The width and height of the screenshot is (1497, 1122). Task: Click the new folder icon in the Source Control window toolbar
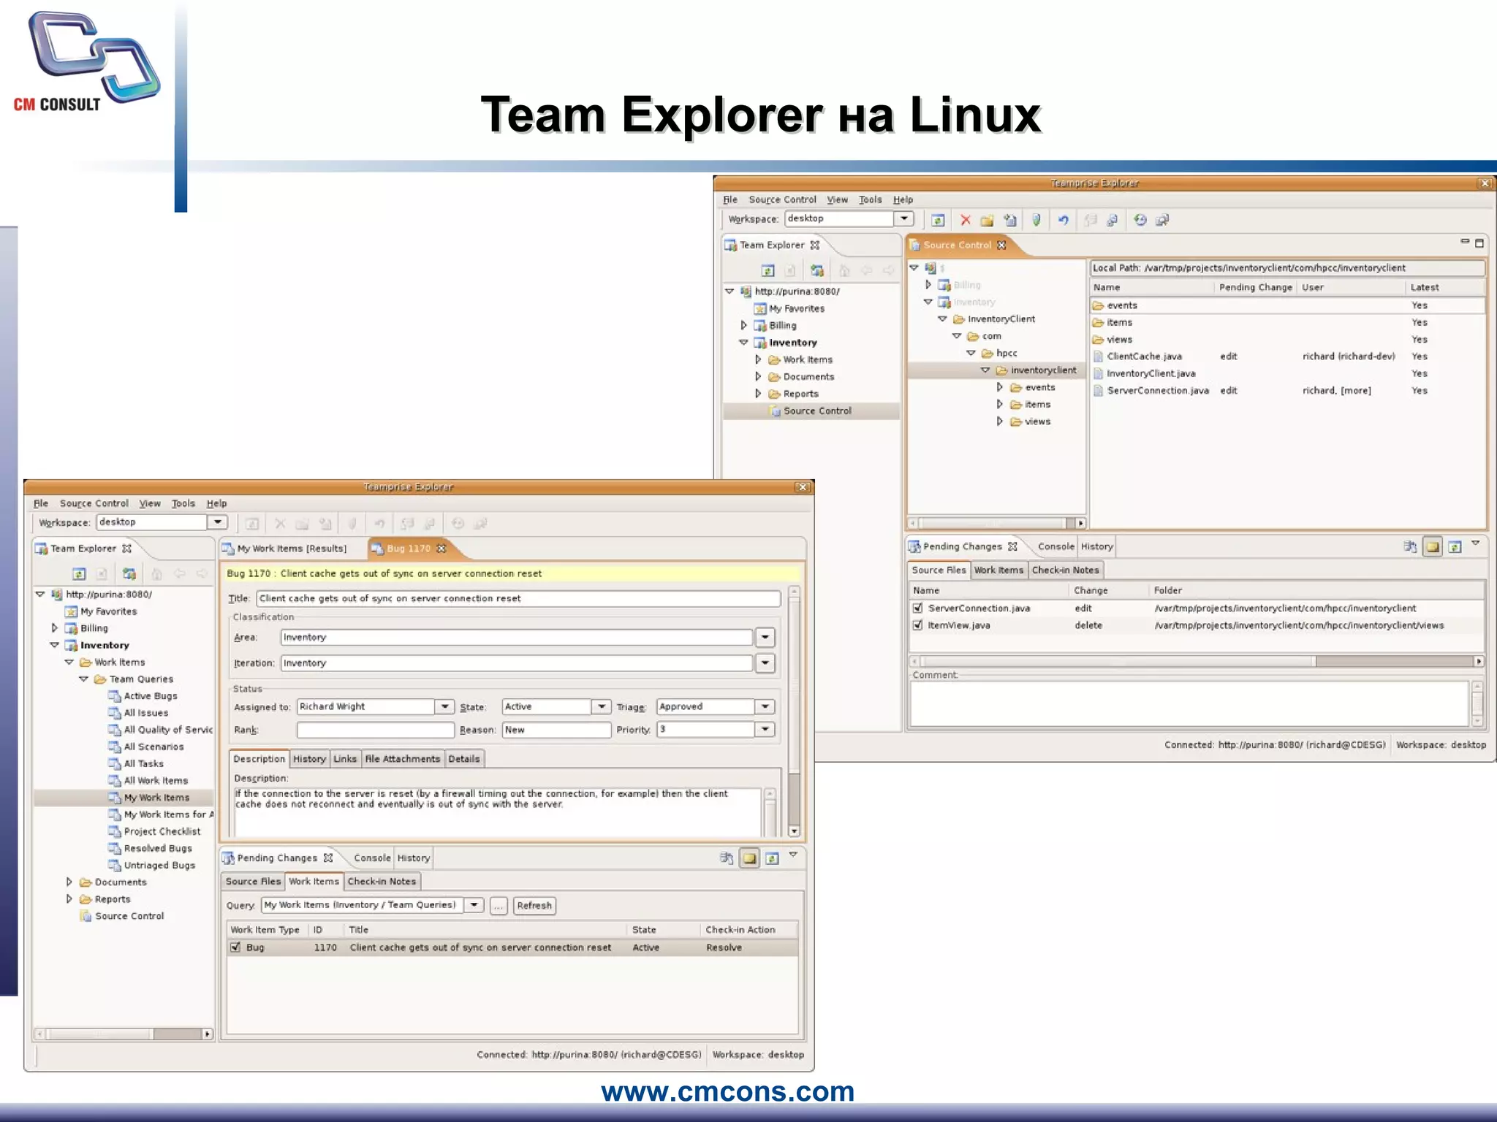(987, 220)
